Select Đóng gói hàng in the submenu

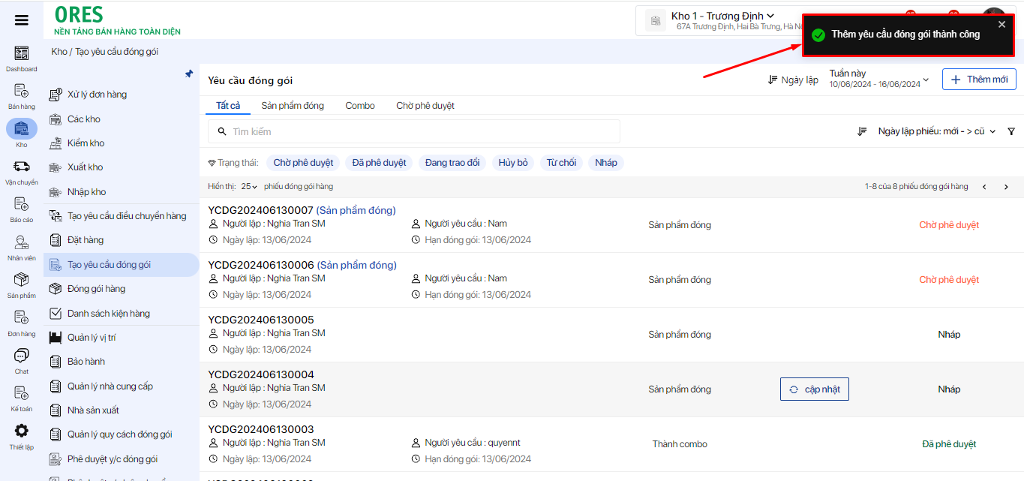(x=96, y=289)
